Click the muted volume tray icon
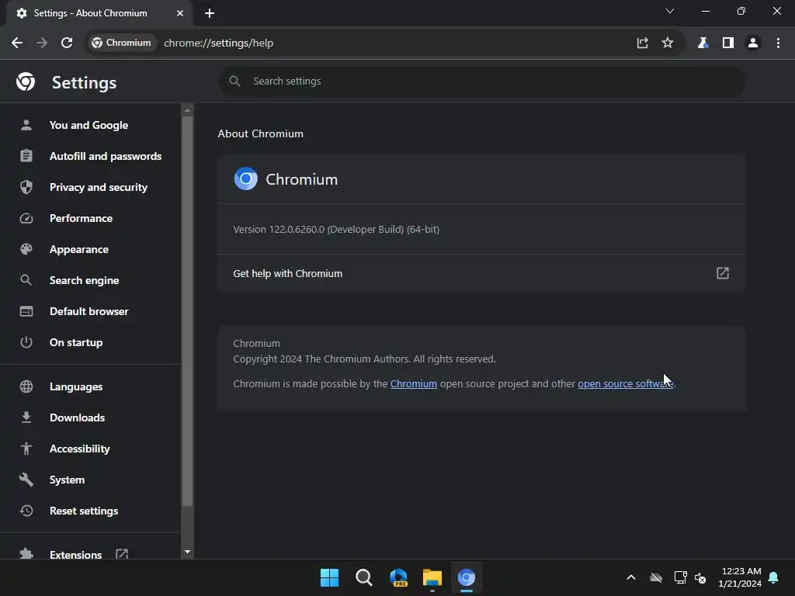This screenshot has height=596, width=795. point(700,577)
